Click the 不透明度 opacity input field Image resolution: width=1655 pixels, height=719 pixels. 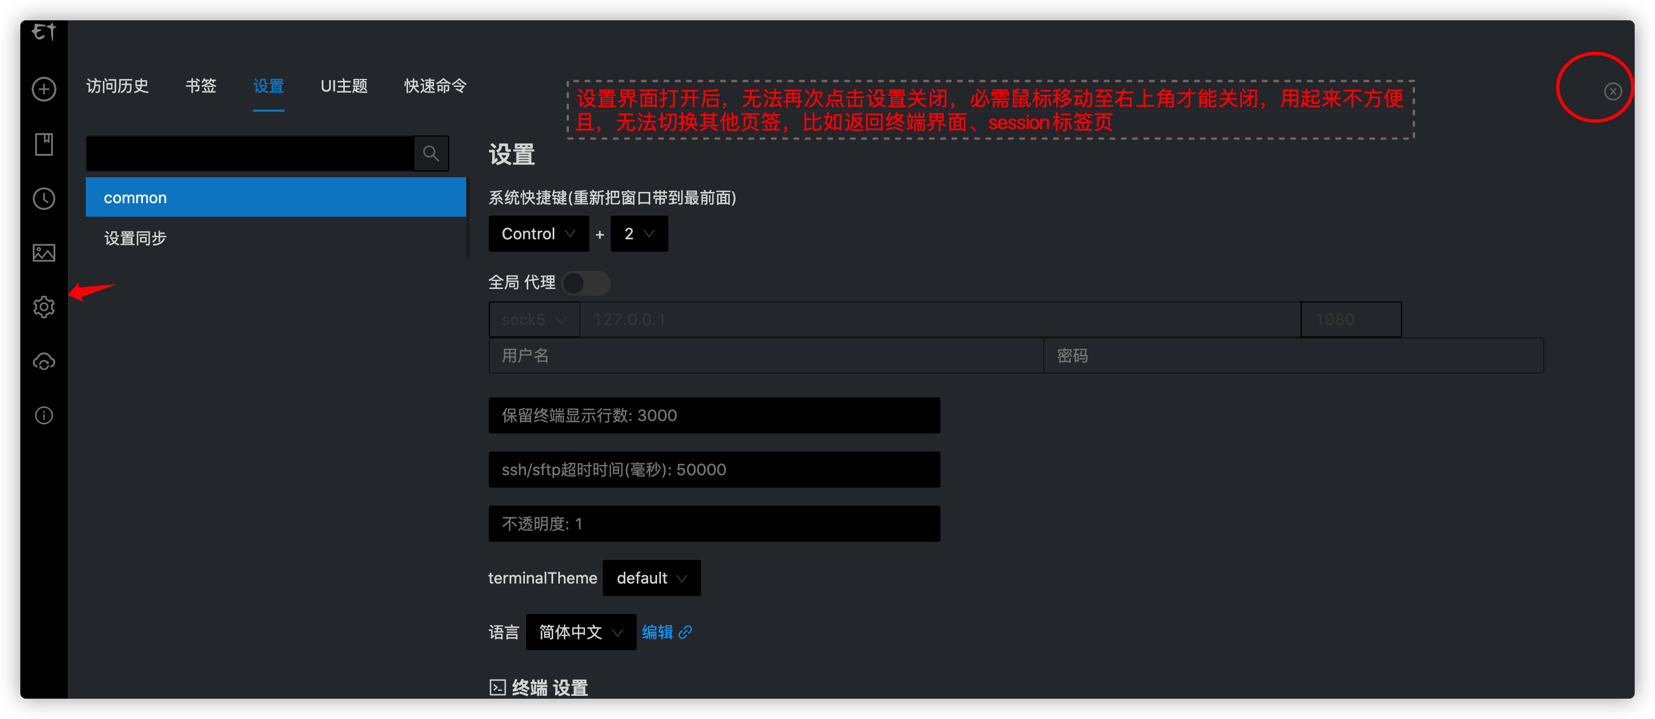tap(714, 524)
